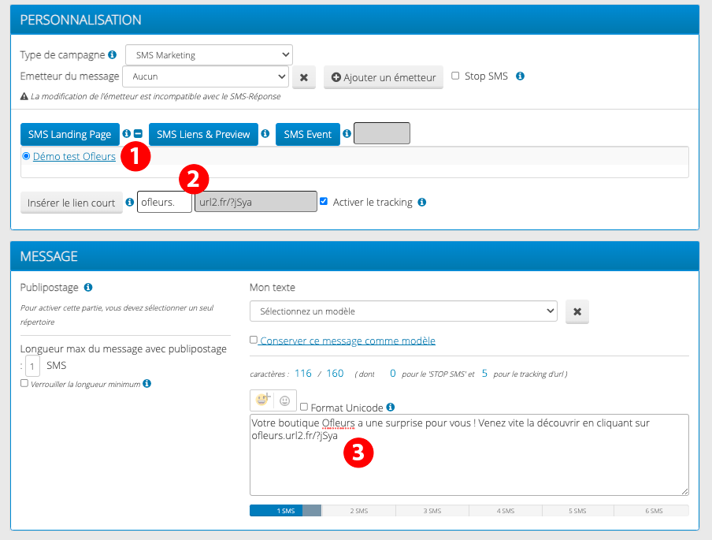Click info icon beside Stop SMS
This screenshot has height=540, width=712.
(521, 76)
